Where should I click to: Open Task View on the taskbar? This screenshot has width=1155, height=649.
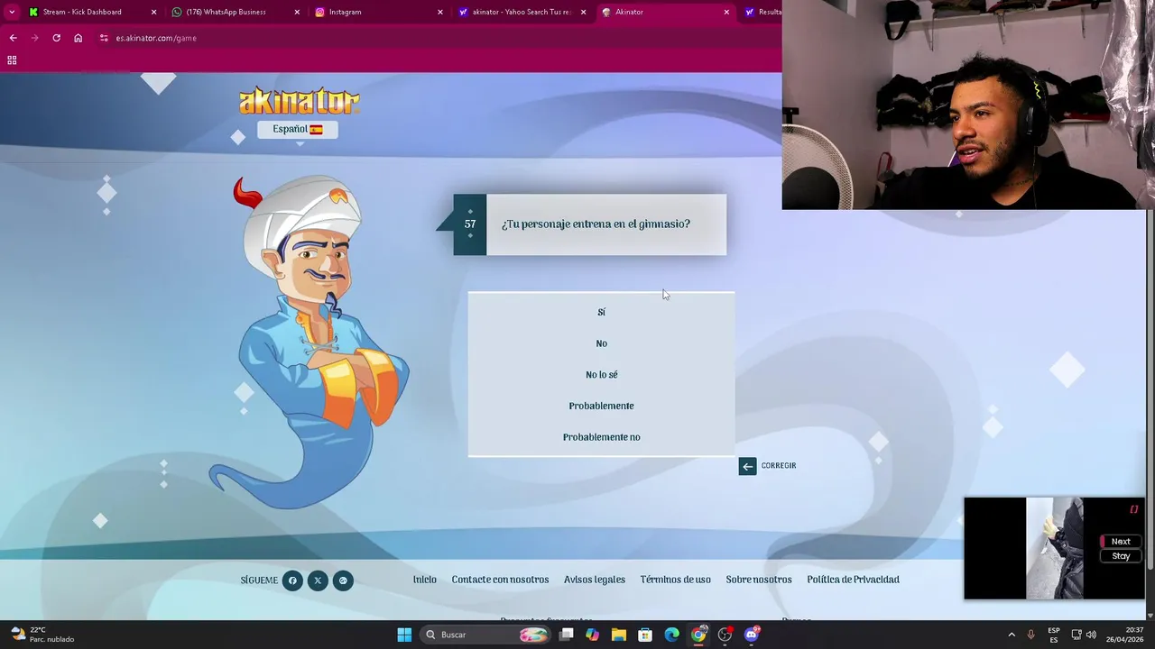click(567, 635)
